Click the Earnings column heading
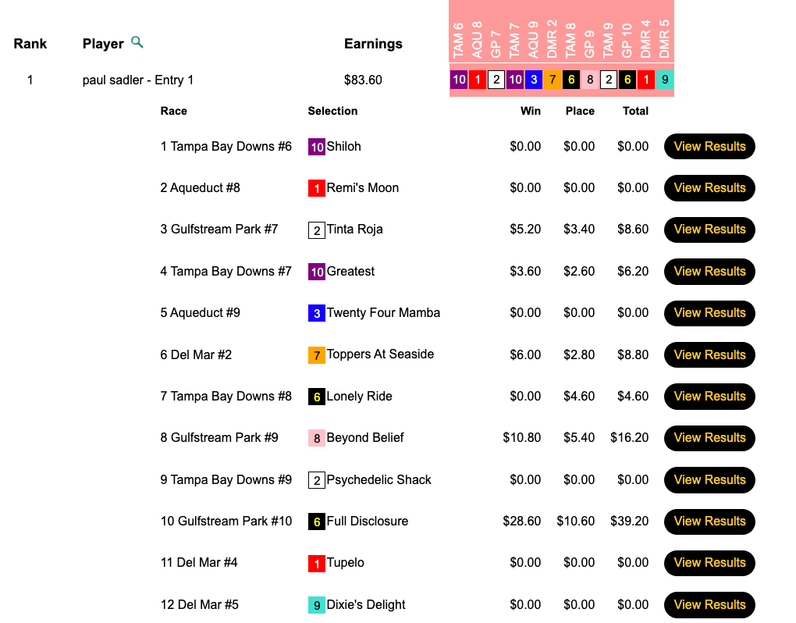 pyautogui.click(x=373, y=44)
